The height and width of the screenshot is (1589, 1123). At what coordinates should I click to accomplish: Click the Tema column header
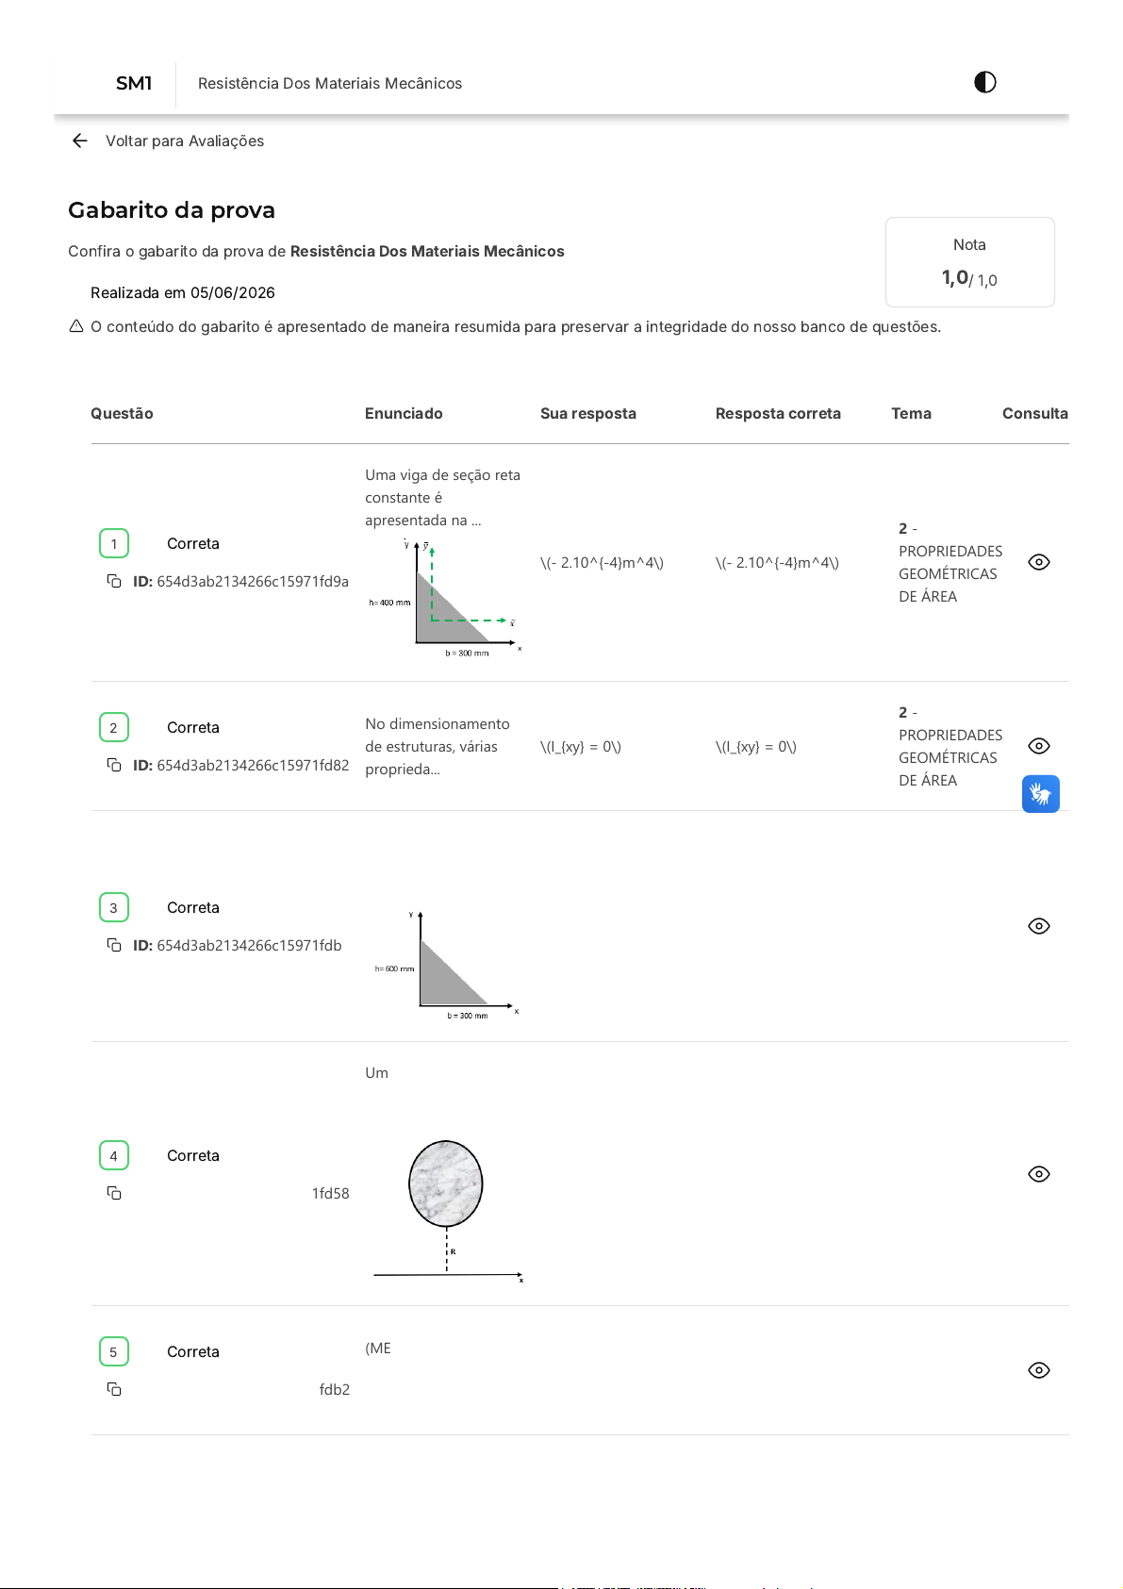click(911, 413)
